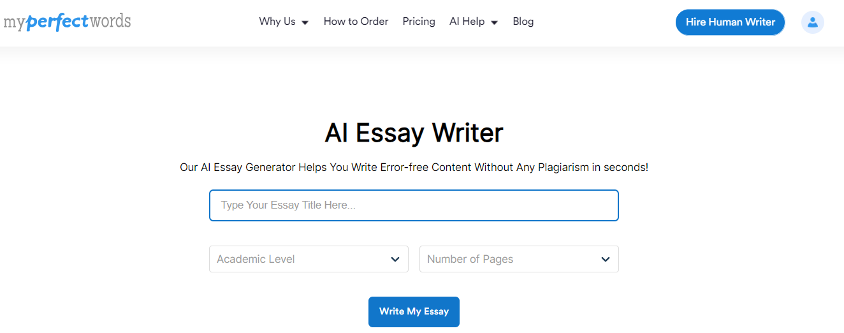This screenshot has width=844, height=333.
Task: Click the blue 'perfect' word in site logo
Action: [57, 22]
